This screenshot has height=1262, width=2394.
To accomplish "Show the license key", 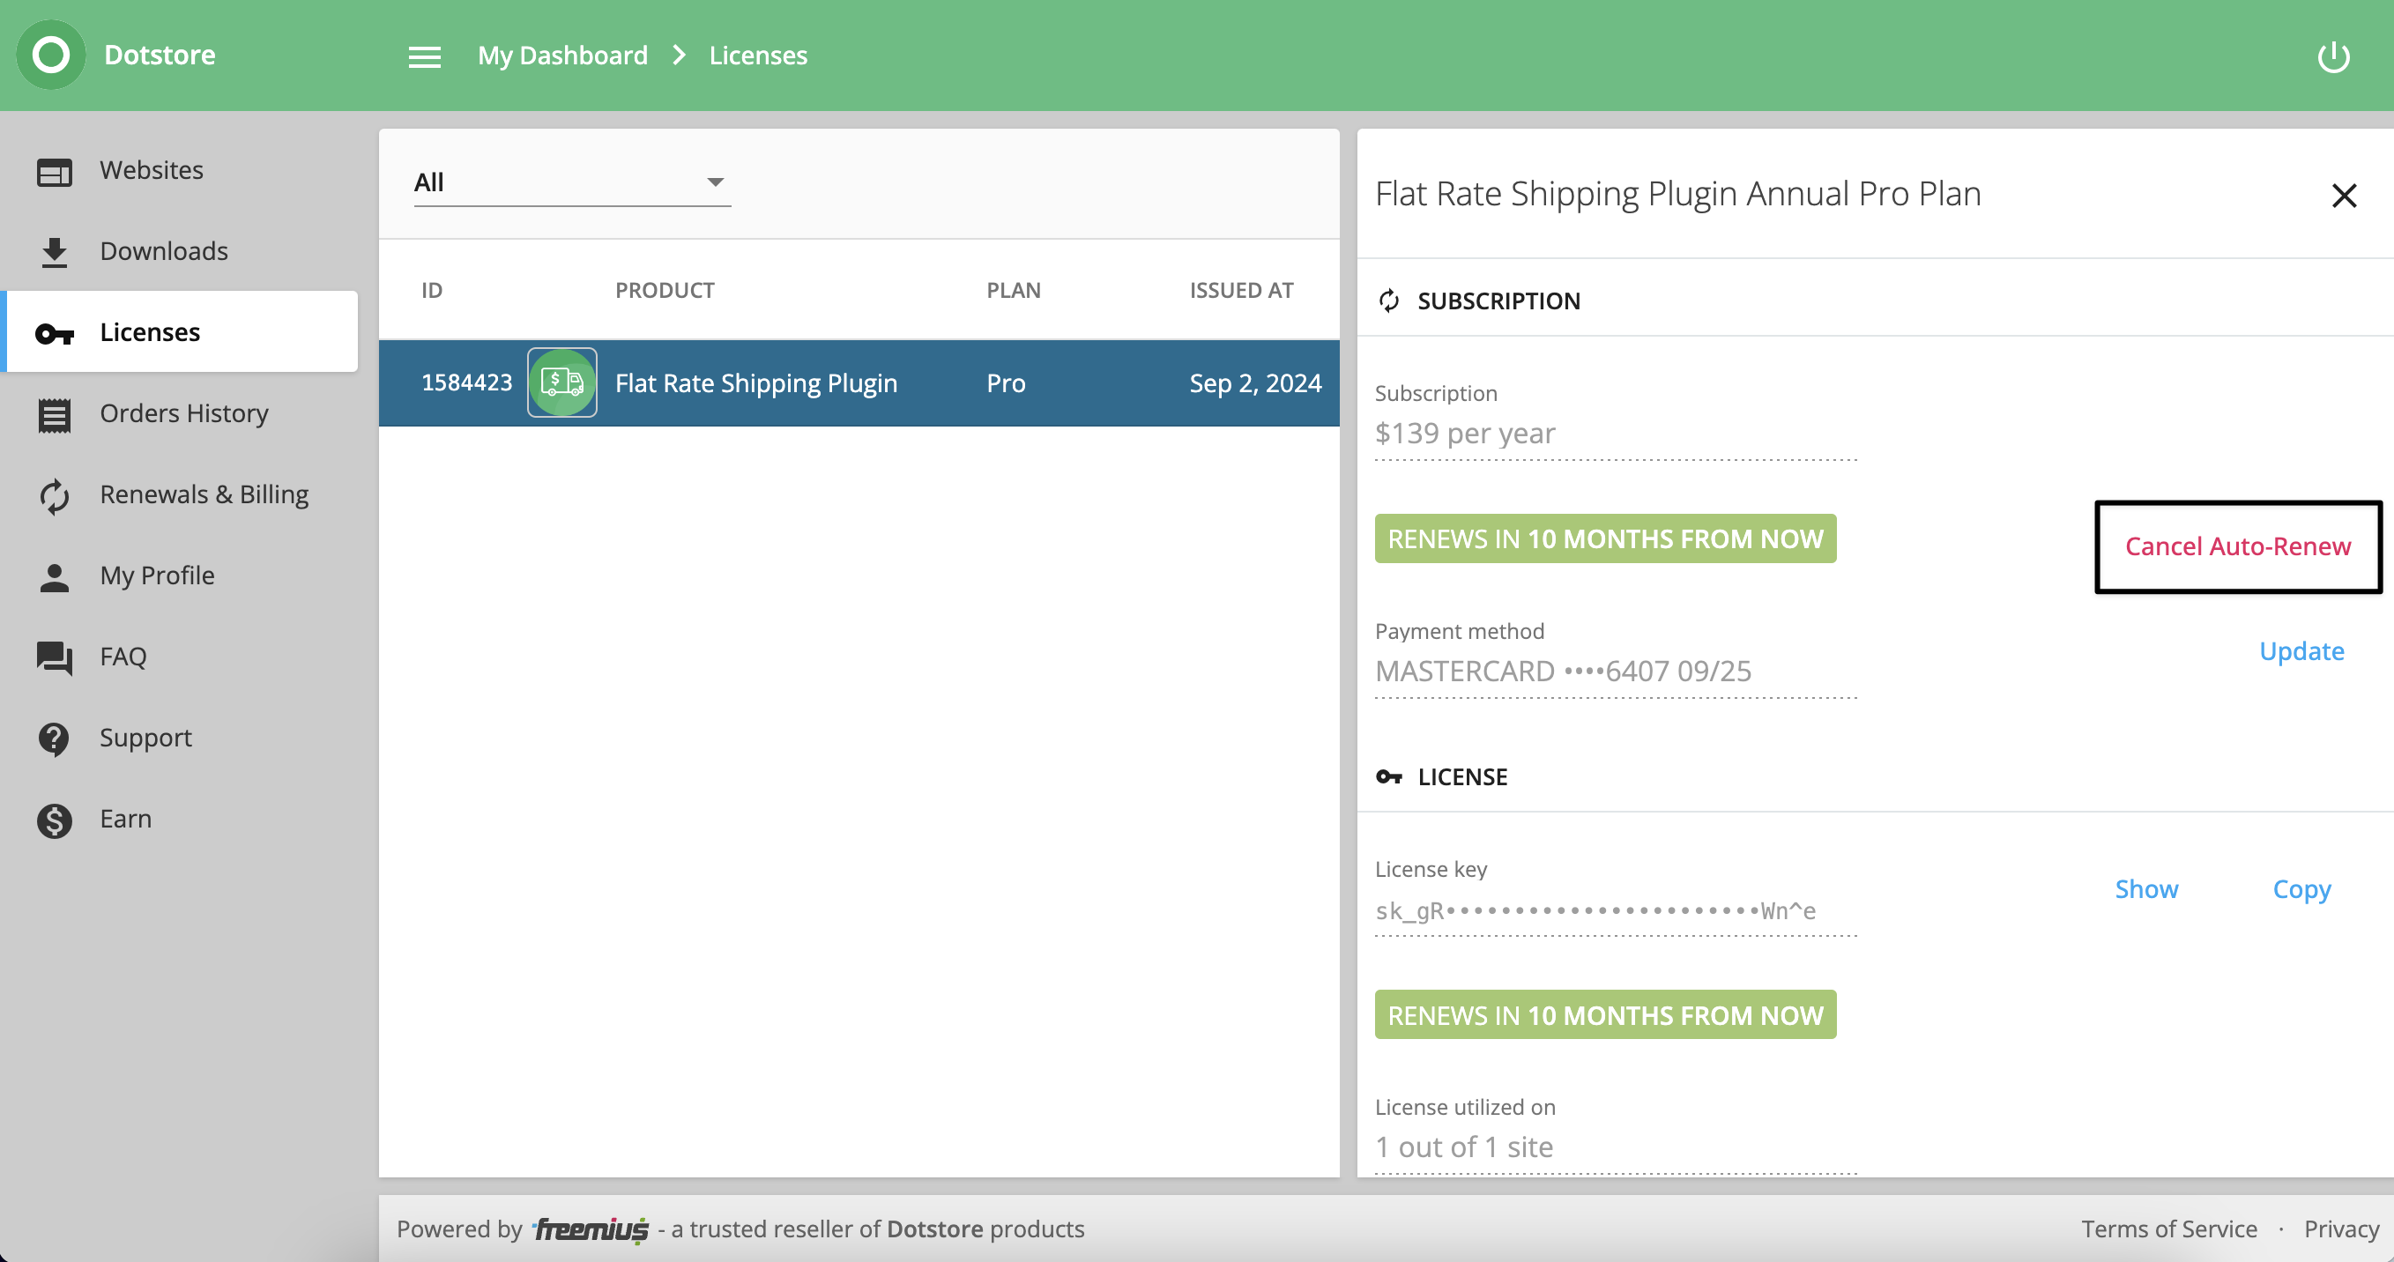I will pyautogui.click(x=2145, y=889).
